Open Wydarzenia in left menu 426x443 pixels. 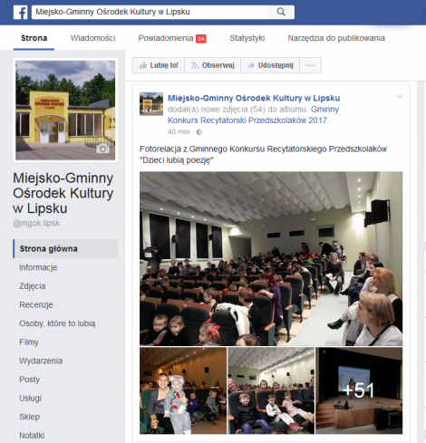41,361
